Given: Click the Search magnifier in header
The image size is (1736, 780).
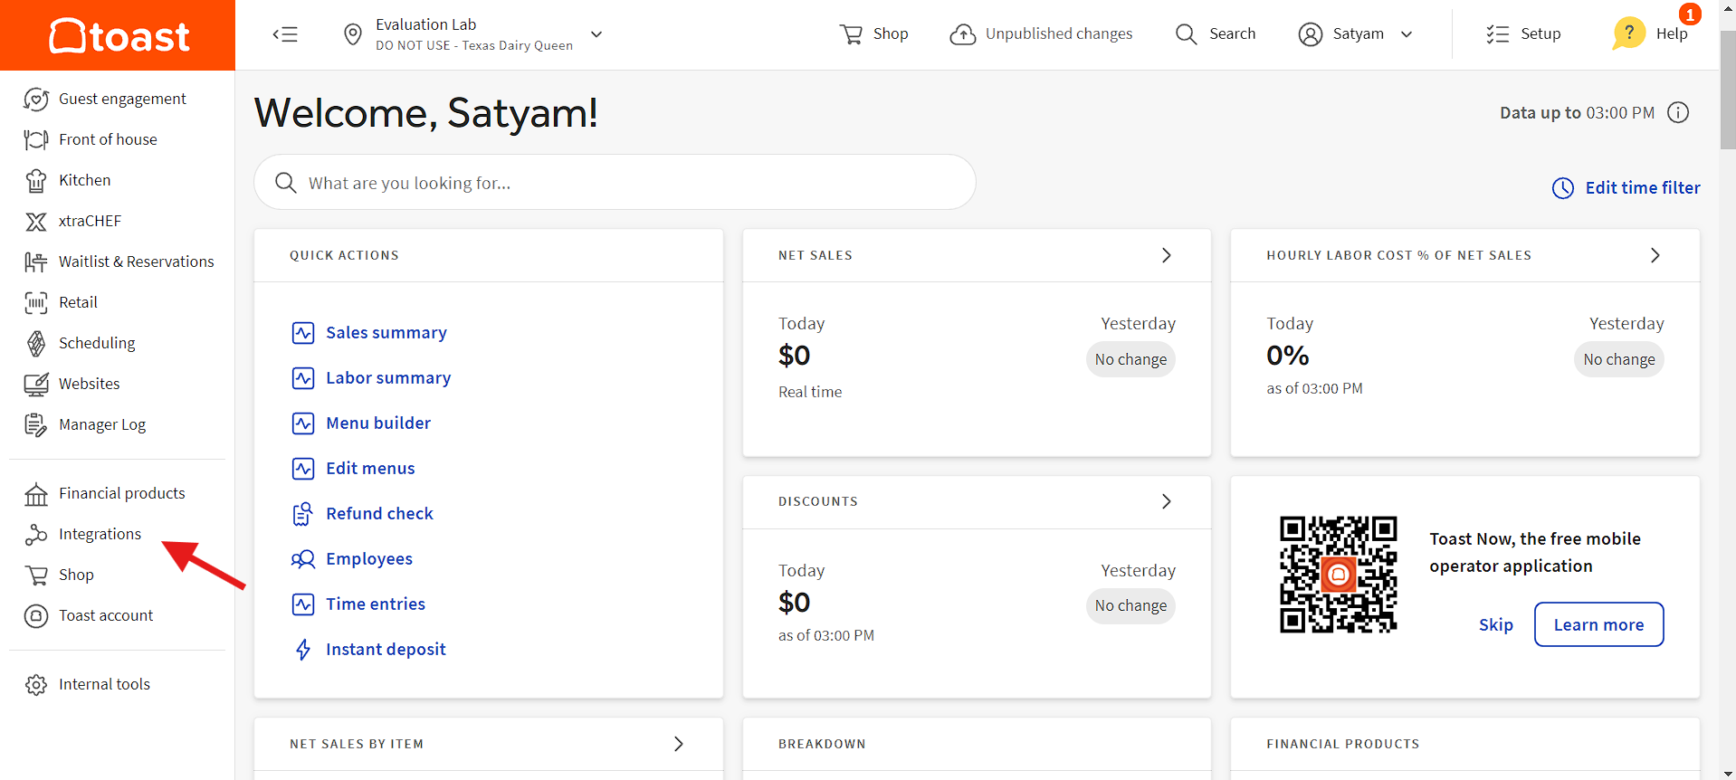Looking at the screenshot, I should (x=1186, y=34).
